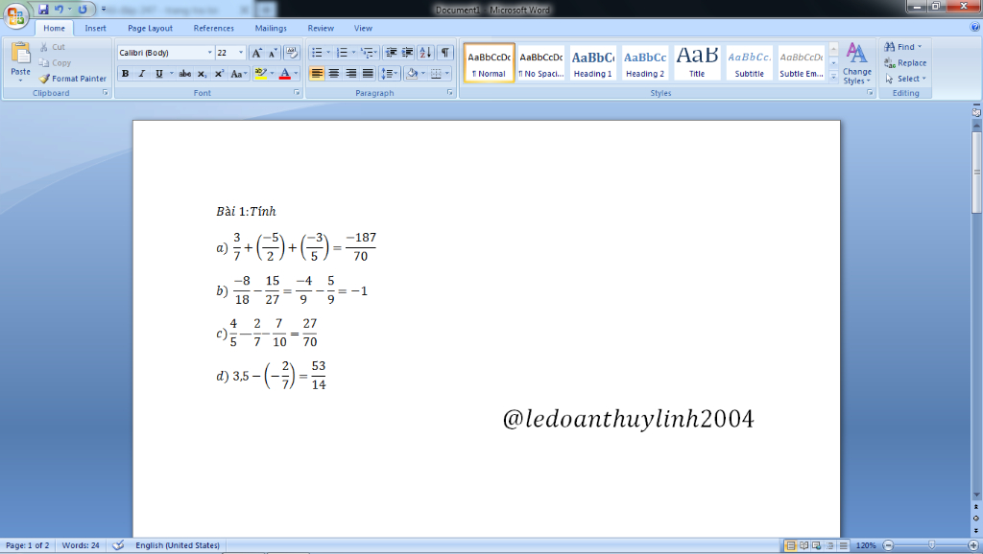Click Replace in Editing group
Image resolution: width=983 pixels, height=554 pixels.
[x=905, y=62]
